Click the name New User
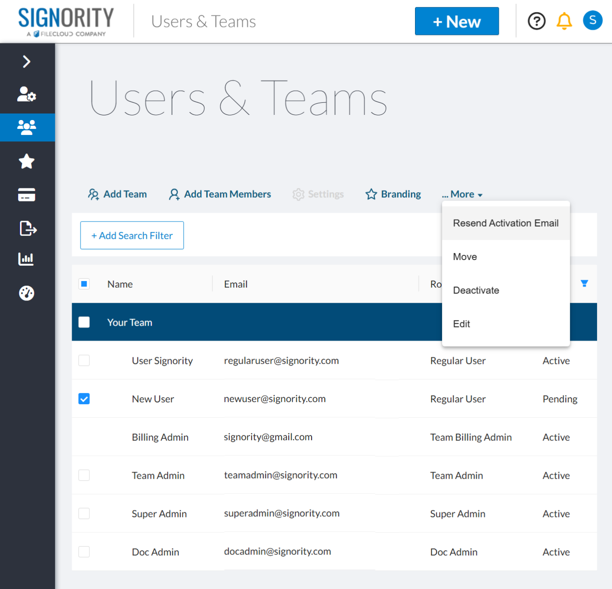The image size is (612, 589). [x=153, y=399]
